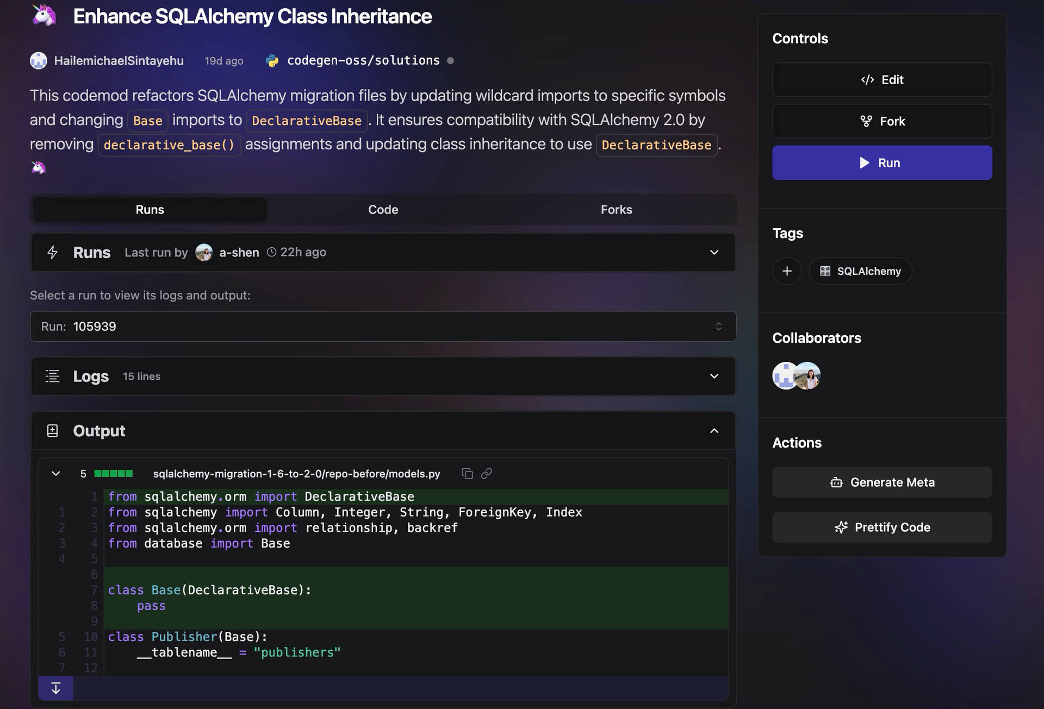This screenshot has height=709, width=1044.
Task: Click the Logs list icon
Action: click(x=52, y=376)
